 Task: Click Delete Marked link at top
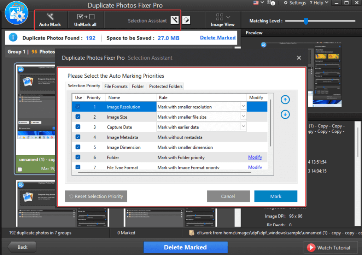(x=218, y=37)
